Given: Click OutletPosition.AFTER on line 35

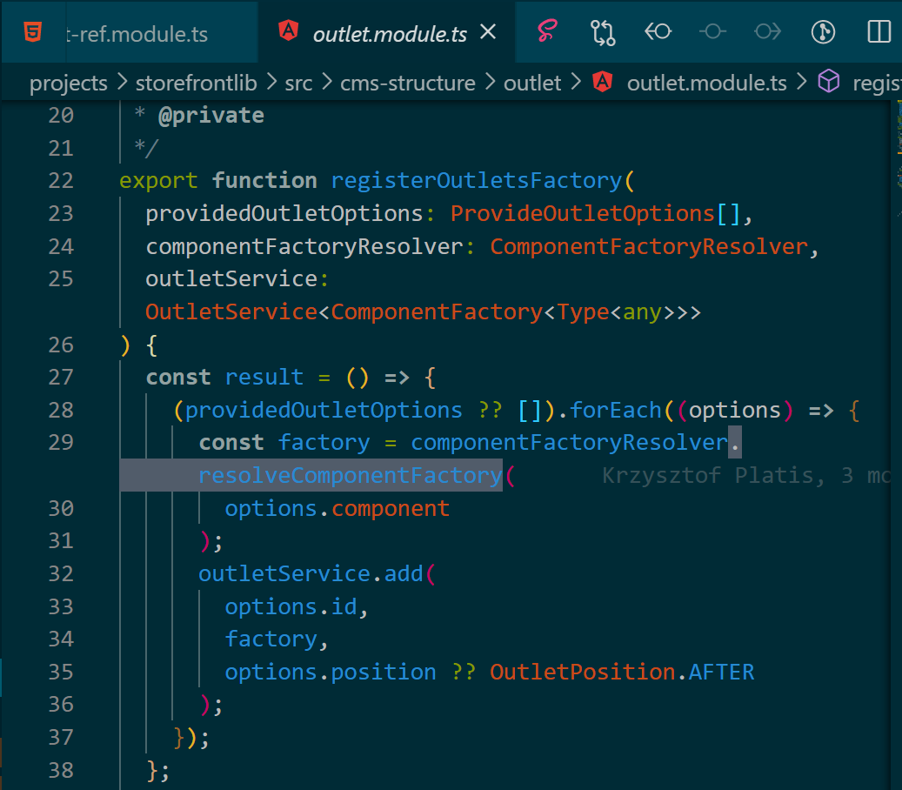Looking at the screenshot, I should (622, 672).
